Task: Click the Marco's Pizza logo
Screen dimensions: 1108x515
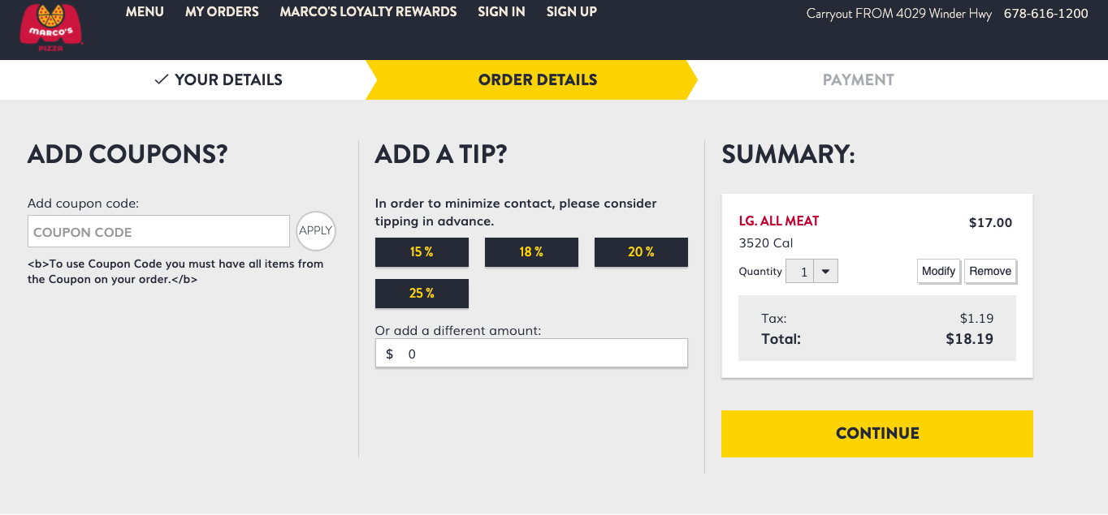Action: pyautogui.click(x=52, y=25)
